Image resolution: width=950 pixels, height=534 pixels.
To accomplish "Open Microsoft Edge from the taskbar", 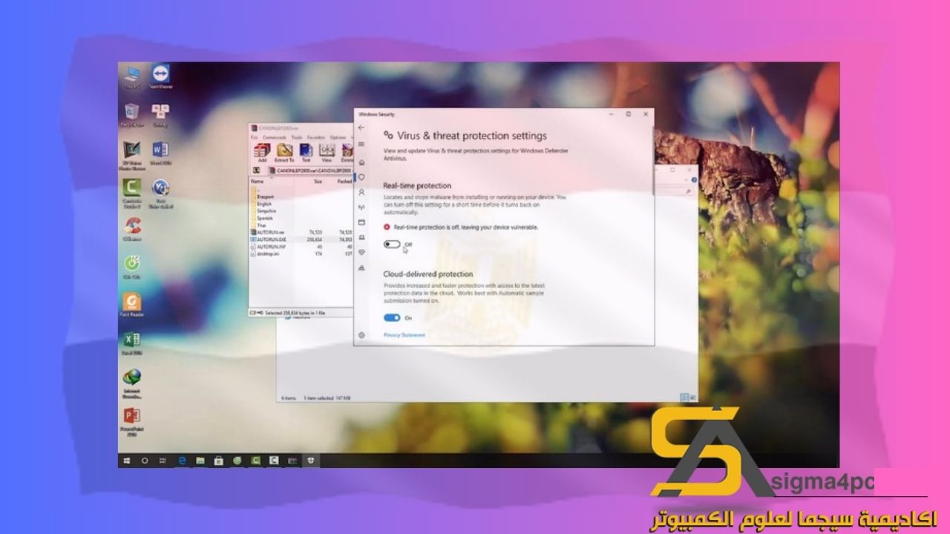I will click(x=182, y=461).
